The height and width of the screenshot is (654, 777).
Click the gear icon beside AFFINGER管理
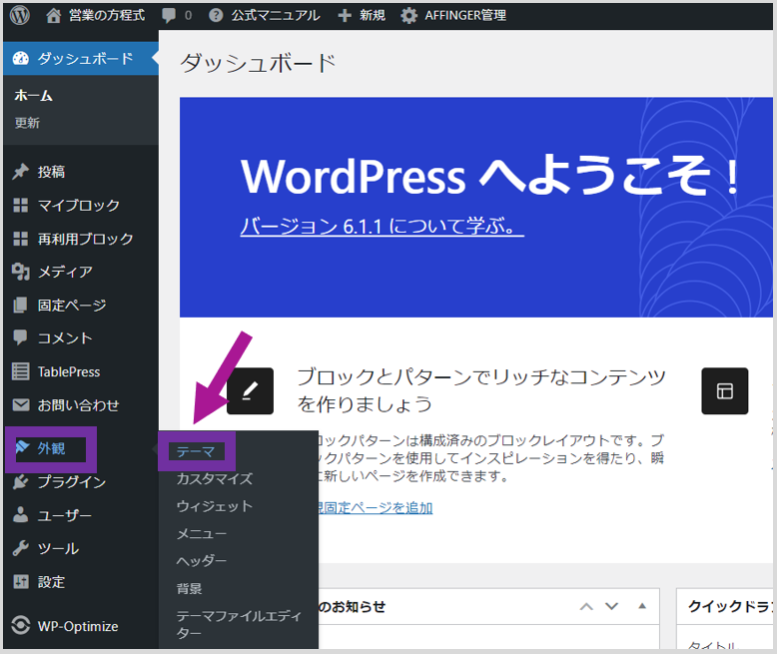point(408,16)
